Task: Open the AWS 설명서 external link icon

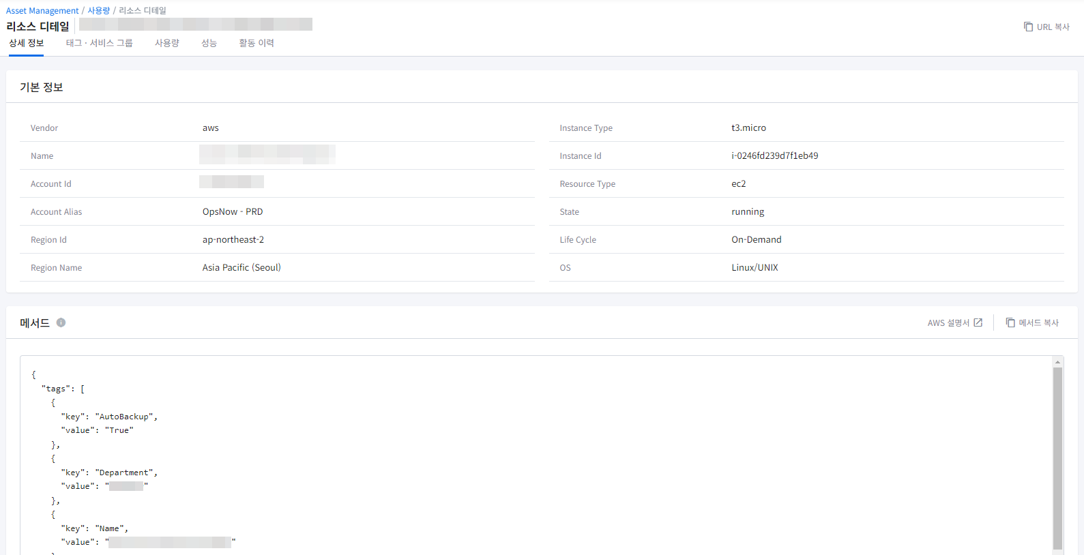Action: coord(978,322)
